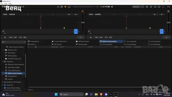Toggle browser maximize layout icon beside Essential dropdown

147,7
